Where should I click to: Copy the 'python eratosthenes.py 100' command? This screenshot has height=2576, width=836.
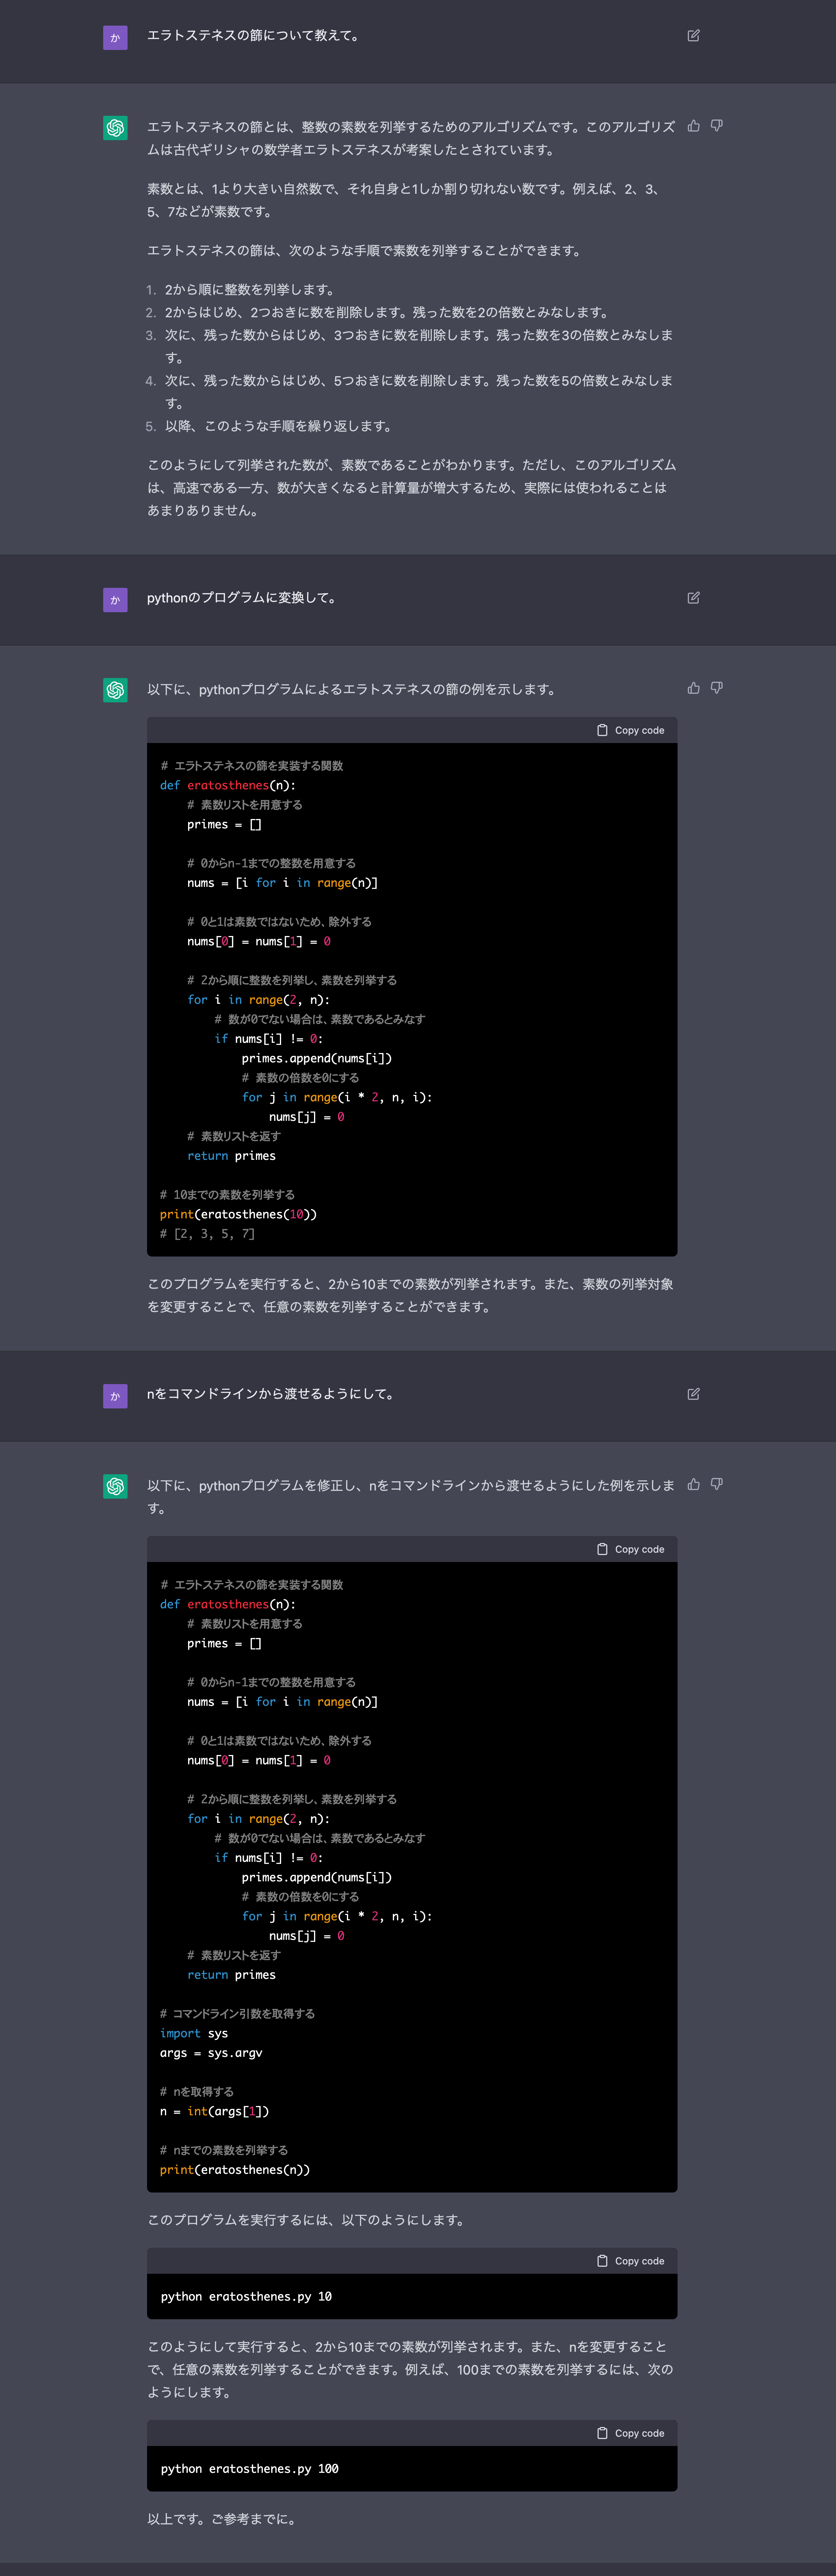630,2433
